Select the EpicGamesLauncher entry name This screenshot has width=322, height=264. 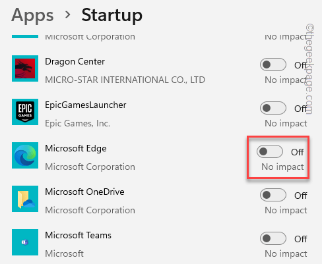pyautogui.click(x=86, y=105)
